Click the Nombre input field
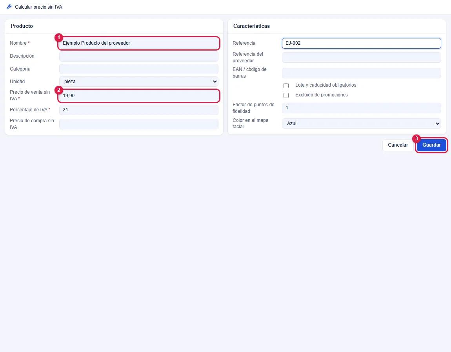 click(x=139, y=43)
